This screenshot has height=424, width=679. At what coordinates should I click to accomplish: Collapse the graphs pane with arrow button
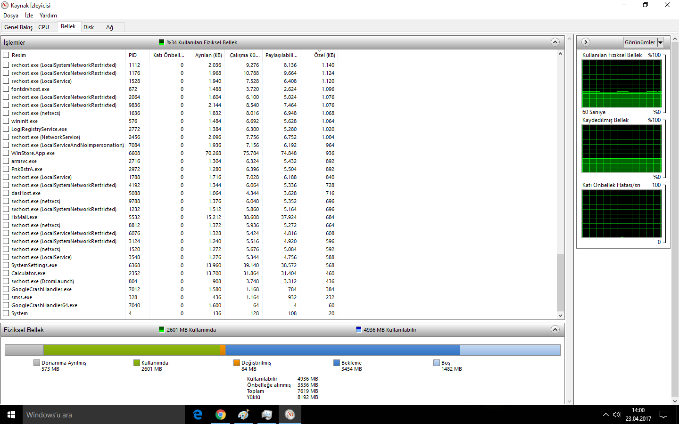click(586, 42)
